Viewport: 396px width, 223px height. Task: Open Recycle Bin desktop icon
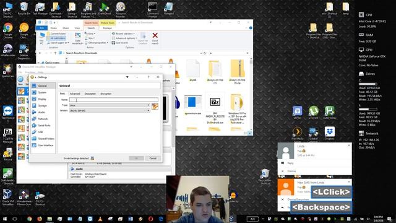coord(24,9)
